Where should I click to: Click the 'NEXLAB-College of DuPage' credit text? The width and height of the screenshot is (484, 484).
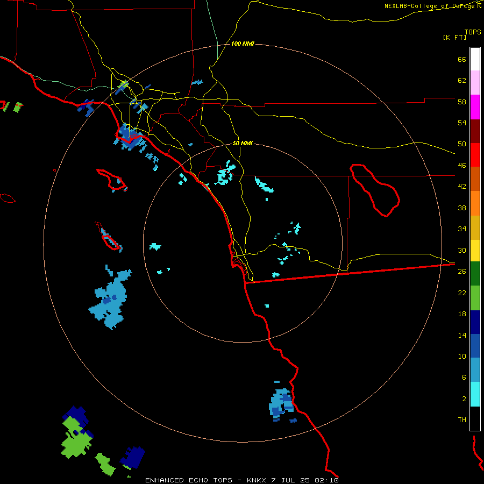pos(429,6)
